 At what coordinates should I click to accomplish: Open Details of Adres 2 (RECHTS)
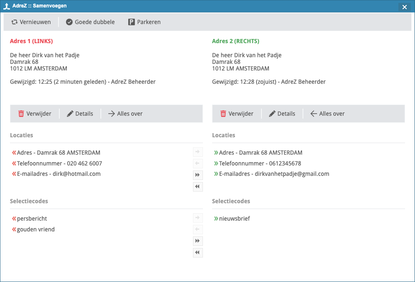tap(282, 114)
